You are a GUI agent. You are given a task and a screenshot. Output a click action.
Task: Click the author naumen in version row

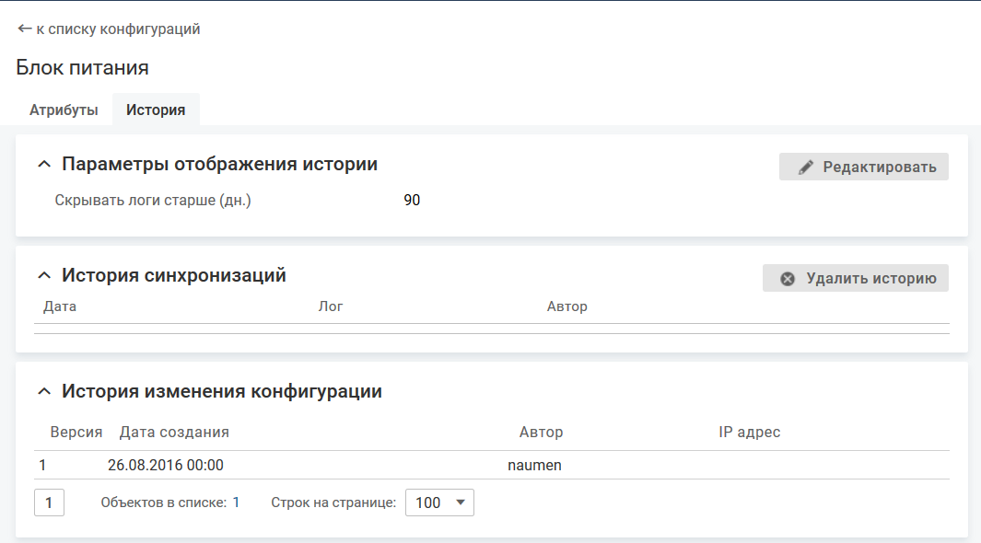pos(534,466)
